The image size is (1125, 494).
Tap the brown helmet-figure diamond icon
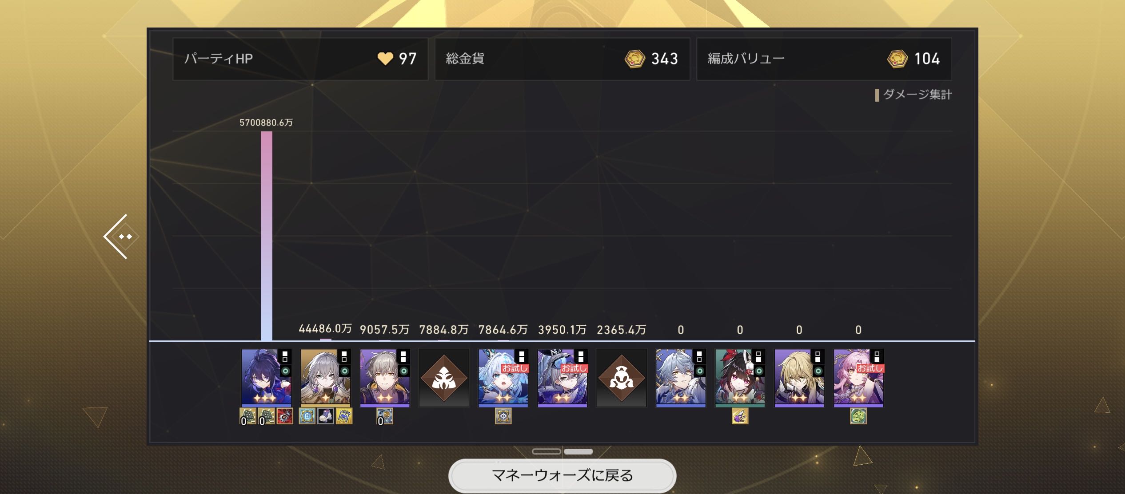[622, 378]
